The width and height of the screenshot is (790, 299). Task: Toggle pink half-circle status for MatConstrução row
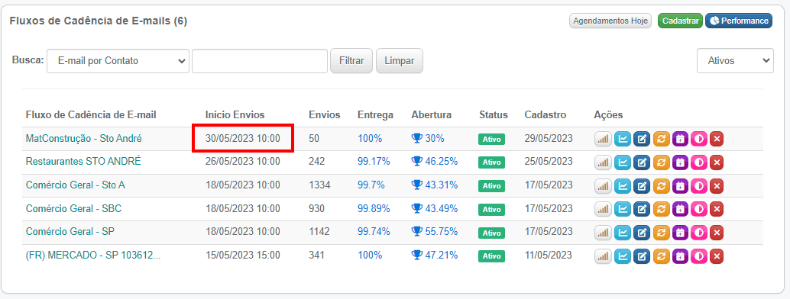click(698, 139)
